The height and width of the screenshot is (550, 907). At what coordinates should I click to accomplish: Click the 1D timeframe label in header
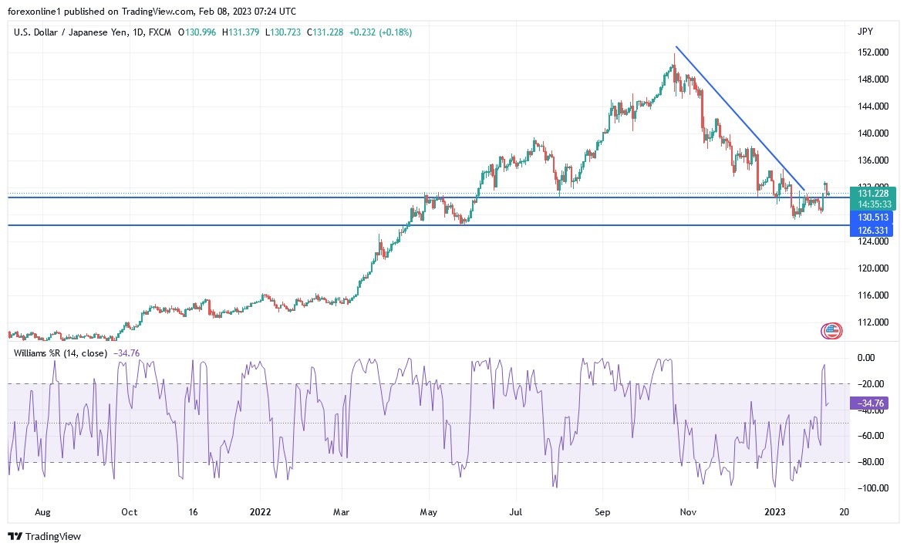click(x=137, y=32)
